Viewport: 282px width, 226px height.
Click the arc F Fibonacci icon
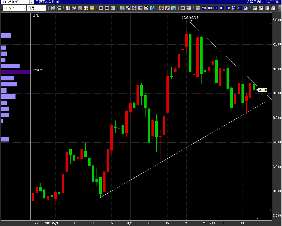click(x=273, y=8)
